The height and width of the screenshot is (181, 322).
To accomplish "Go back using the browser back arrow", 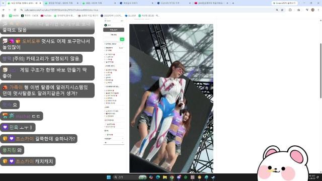I will pos(4,10).
